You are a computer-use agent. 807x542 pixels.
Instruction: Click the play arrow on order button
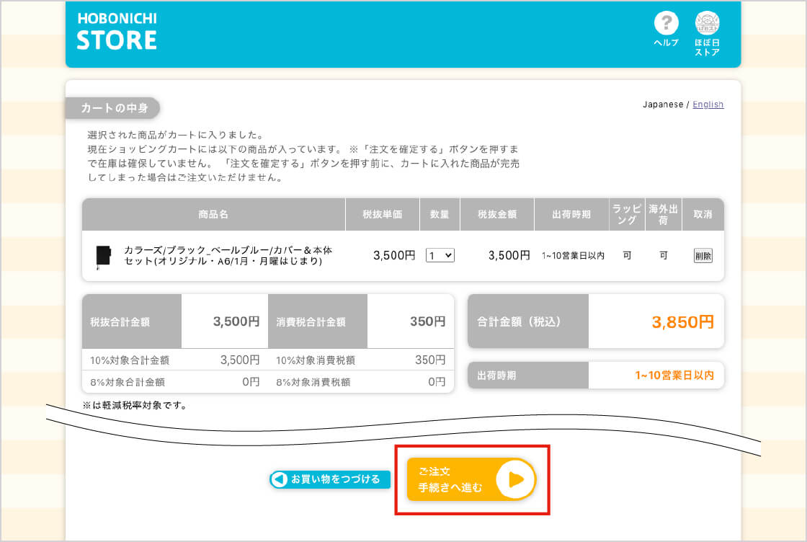click(516, 479)
